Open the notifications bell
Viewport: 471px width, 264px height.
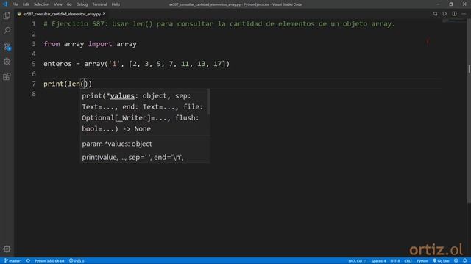click(x=465, y=261)
